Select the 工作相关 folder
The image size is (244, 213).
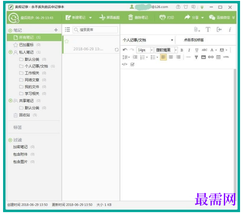pos(32,73)
